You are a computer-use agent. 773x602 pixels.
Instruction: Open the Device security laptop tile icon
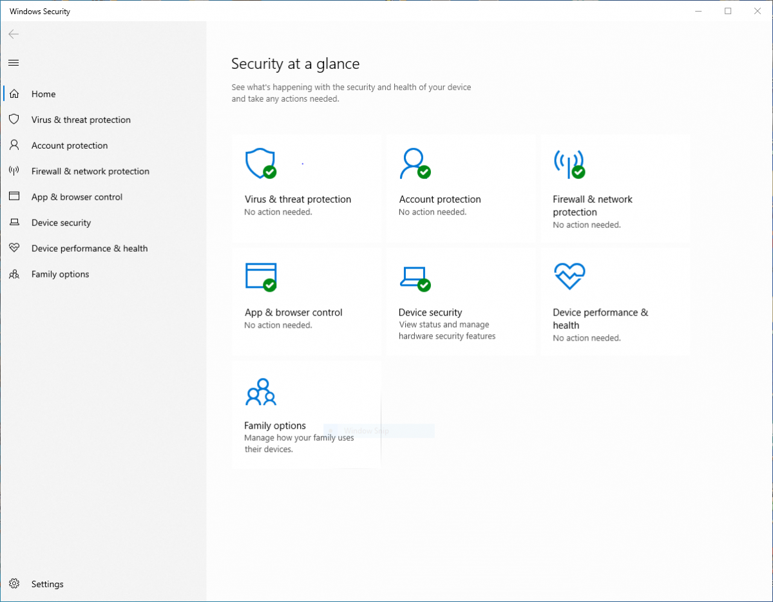pyautogui.click(x=415, y=278)
